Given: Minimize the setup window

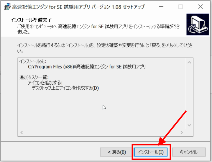Looking at the screenshot, I should (x=161, y=6).
